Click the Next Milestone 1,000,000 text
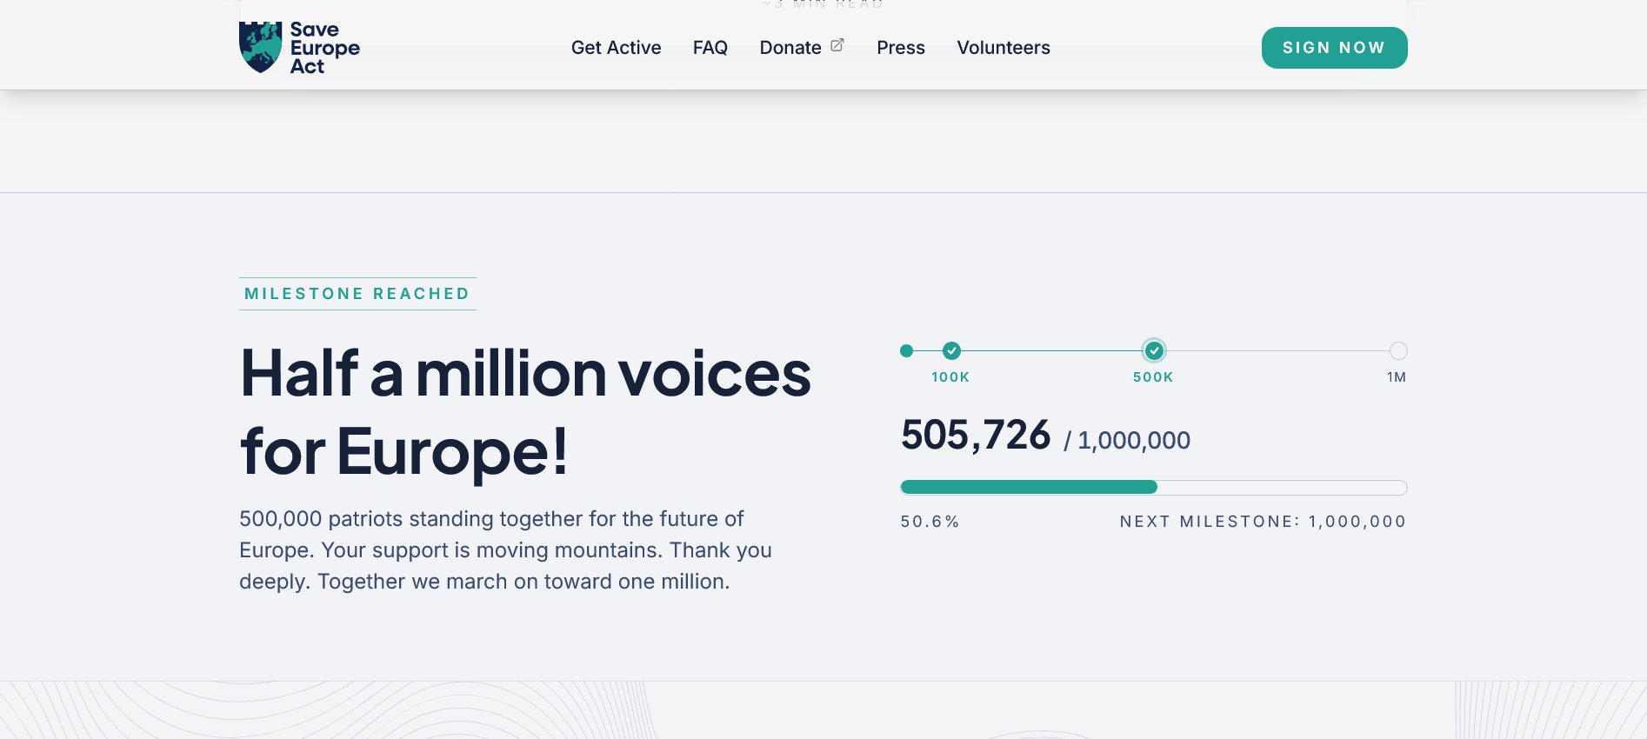 1263,522
